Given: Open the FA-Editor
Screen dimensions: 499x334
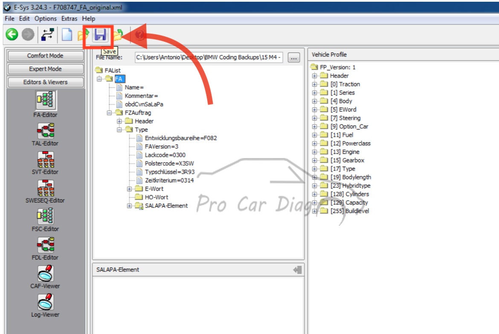Looking at the screenshot, I should [45, 104].
